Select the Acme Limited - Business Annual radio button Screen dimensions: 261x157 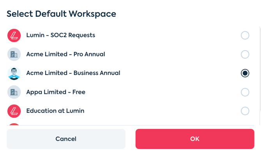[245, 73]
